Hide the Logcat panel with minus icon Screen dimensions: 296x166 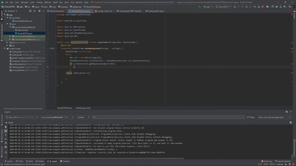[291, 112]
